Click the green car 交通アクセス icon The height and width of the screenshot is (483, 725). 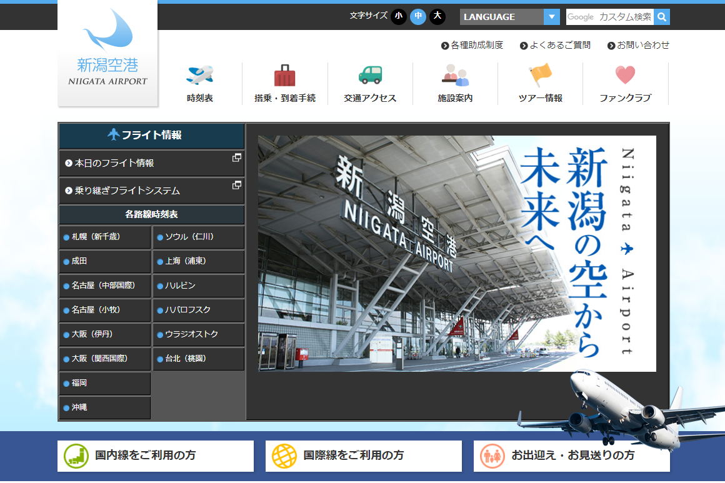tap(370, 76)
